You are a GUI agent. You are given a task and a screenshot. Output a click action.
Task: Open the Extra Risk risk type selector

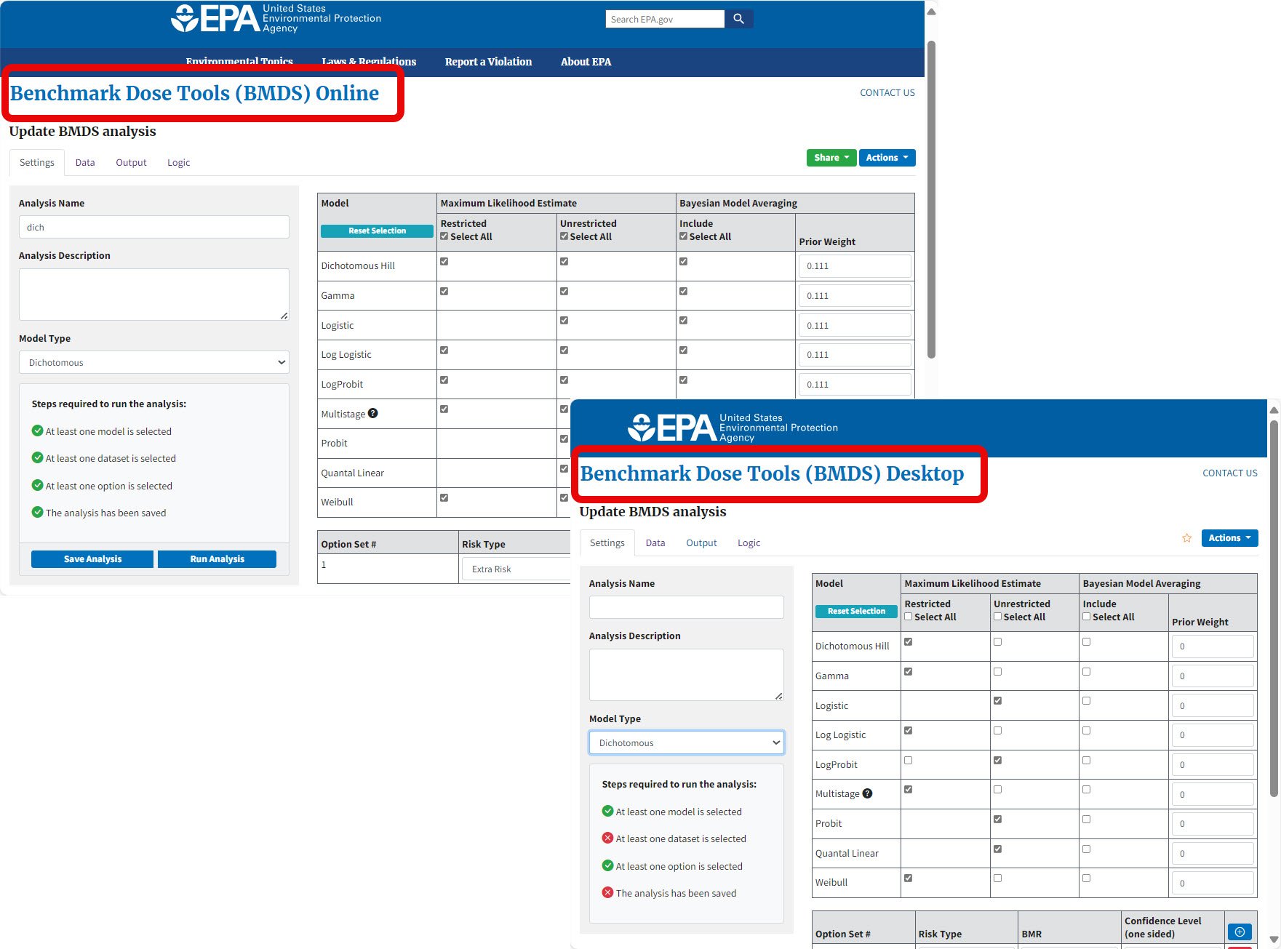click(x=516, y=568)
